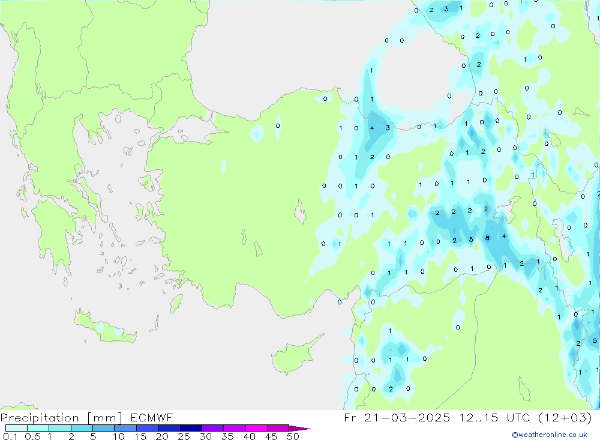600x440 pixels.
Task: Click the '15' legend scale label
Action: [x=140, y=436]
